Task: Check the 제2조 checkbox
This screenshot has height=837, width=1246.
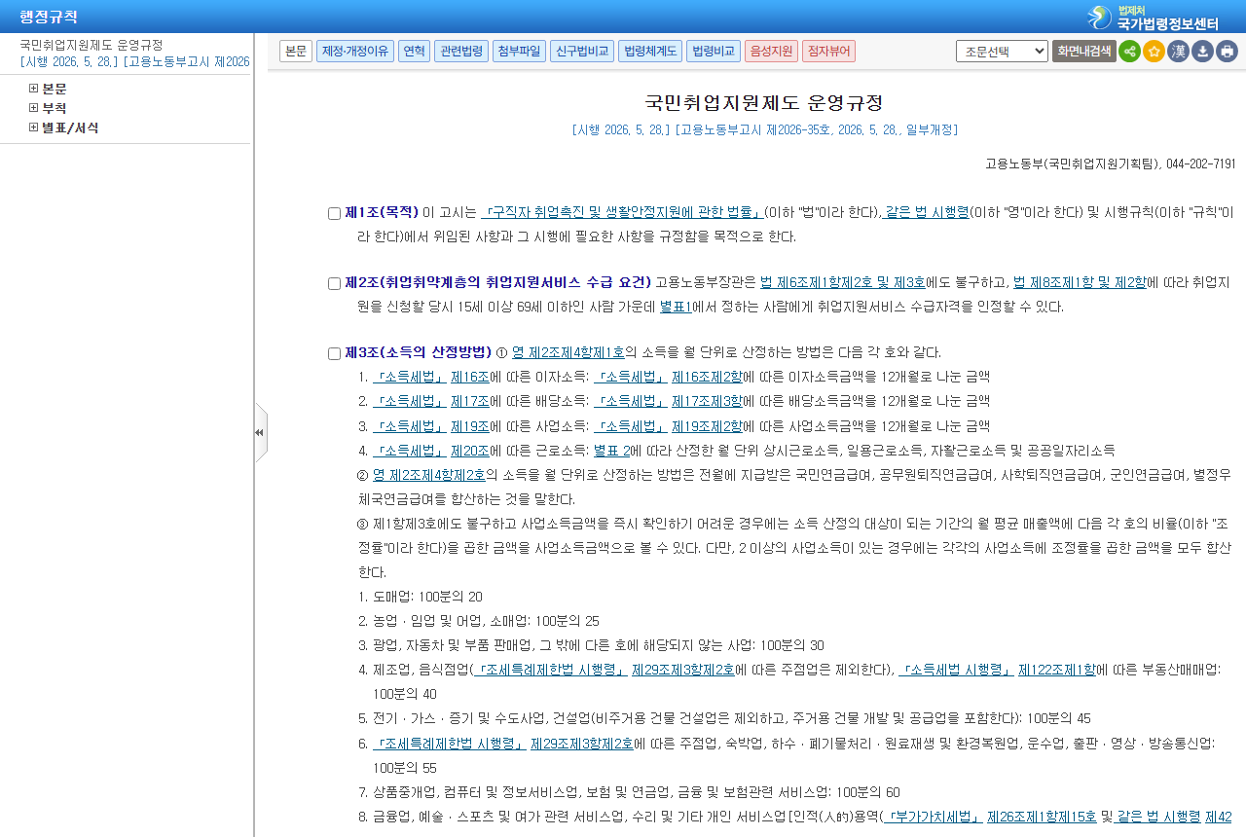Action: tap(334, 284)
